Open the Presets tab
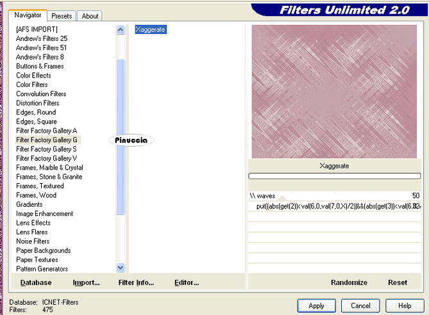The height and width of the screenshot is (315, 429). (x=62, y=16)
